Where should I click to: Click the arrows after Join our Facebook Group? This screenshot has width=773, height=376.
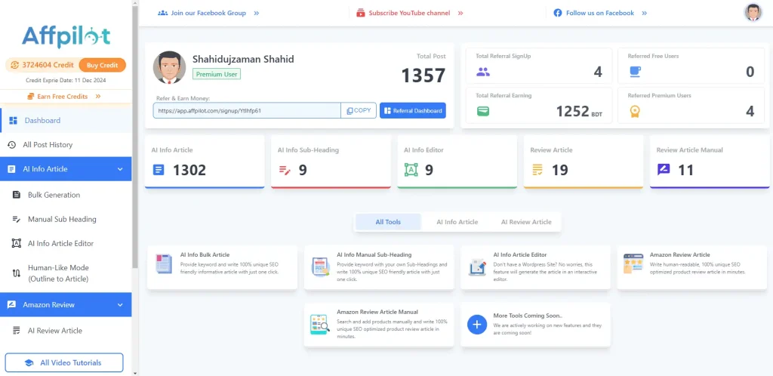pyautogui.click(x=257, y=14)
